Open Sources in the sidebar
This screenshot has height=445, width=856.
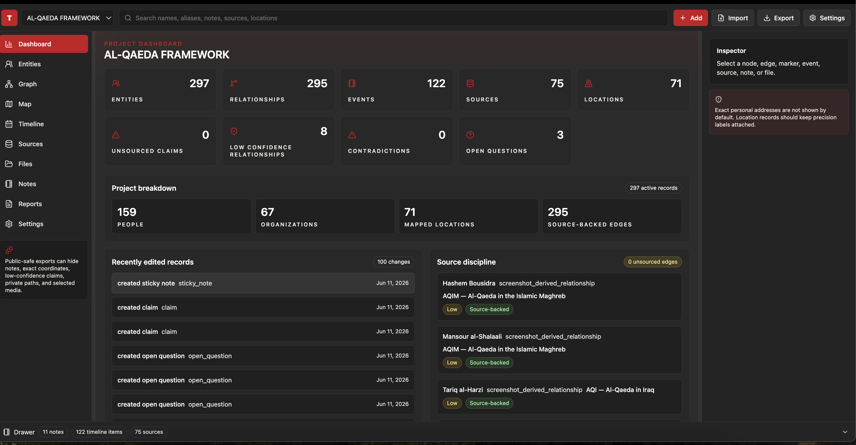[x=44, y=143]
